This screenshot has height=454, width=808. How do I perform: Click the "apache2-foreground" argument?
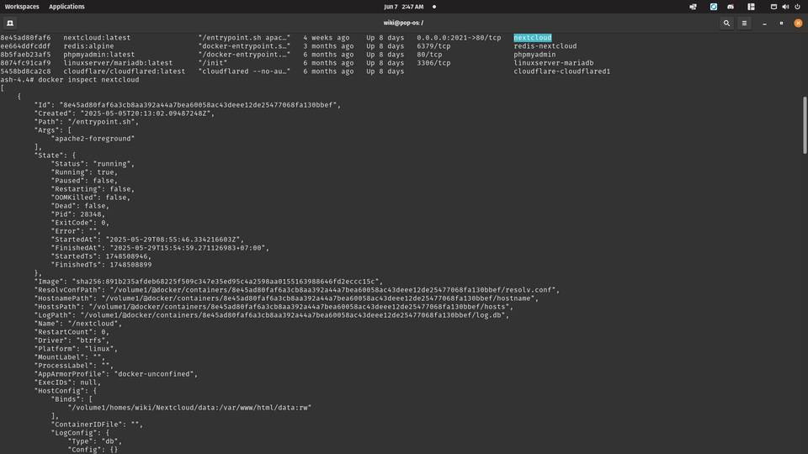pos(93,139)
